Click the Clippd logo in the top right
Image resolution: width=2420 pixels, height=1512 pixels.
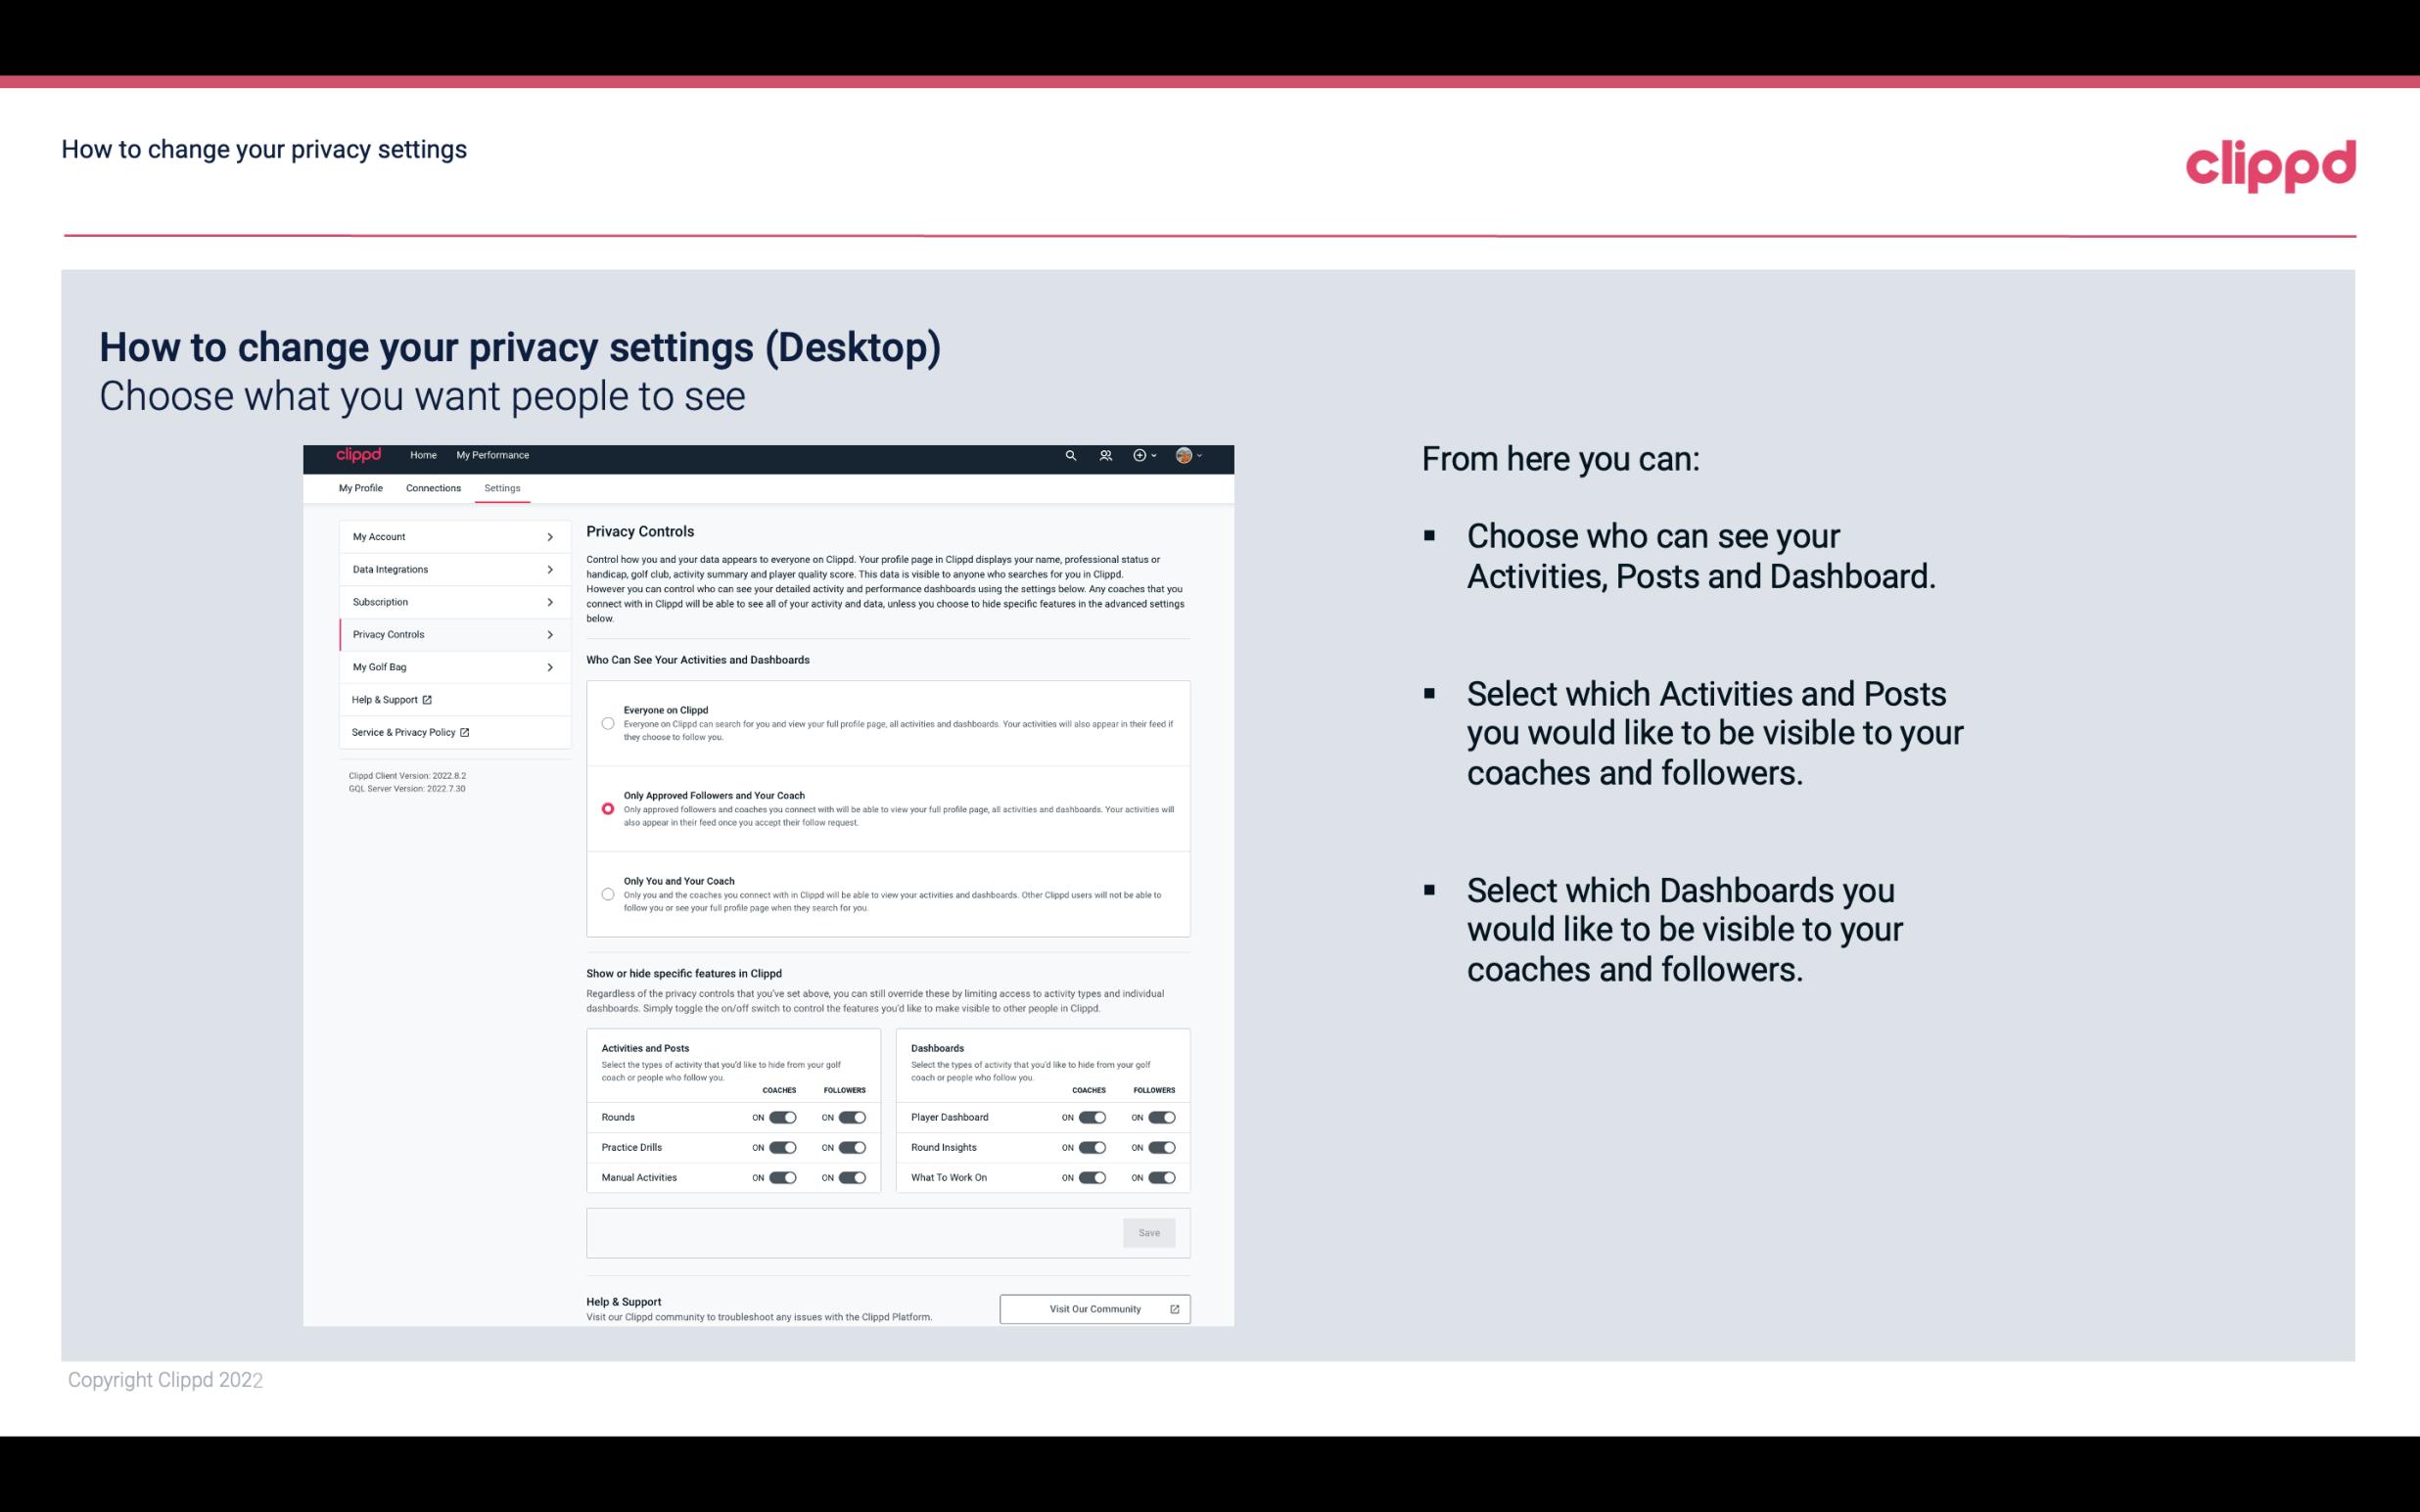[2270, 163]
